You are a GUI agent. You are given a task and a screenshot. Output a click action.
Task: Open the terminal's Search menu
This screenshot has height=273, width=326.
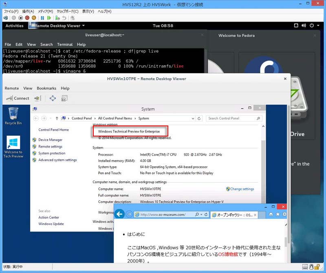click(x=46, y=44)
